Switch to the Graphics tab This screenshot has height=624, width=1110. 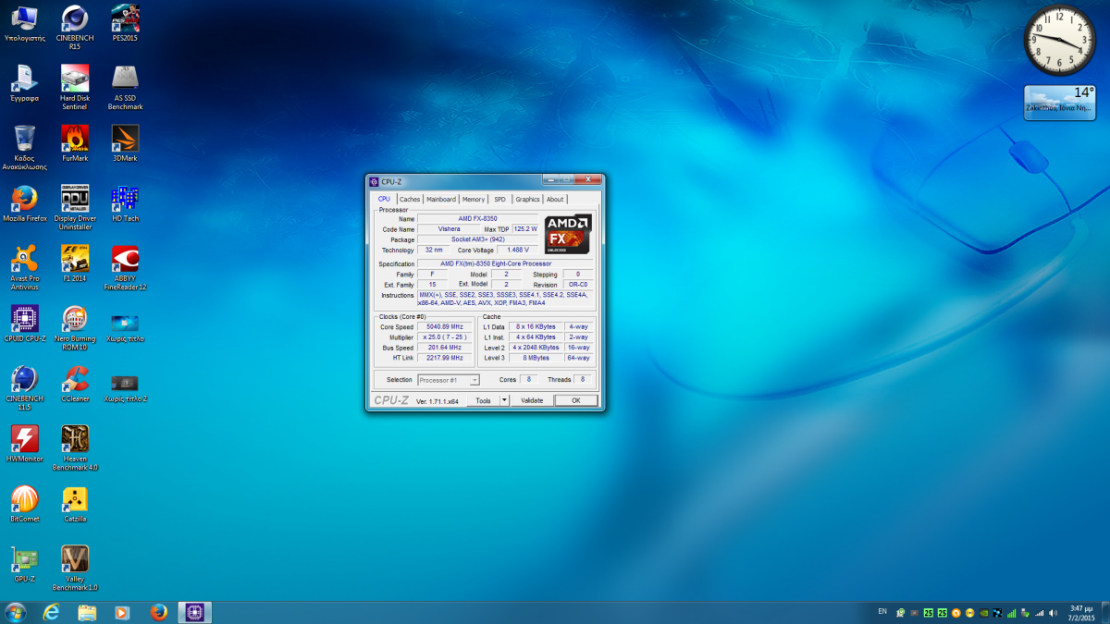[527, 199]
